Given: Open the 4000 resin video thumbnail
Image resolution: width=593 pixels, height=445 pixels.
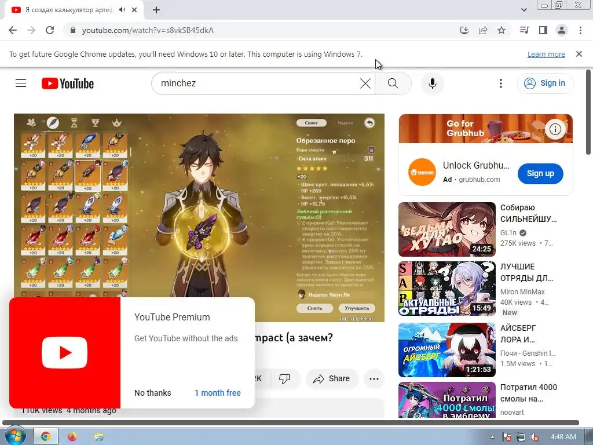Looking at the screenshot, I should [446, 400].
